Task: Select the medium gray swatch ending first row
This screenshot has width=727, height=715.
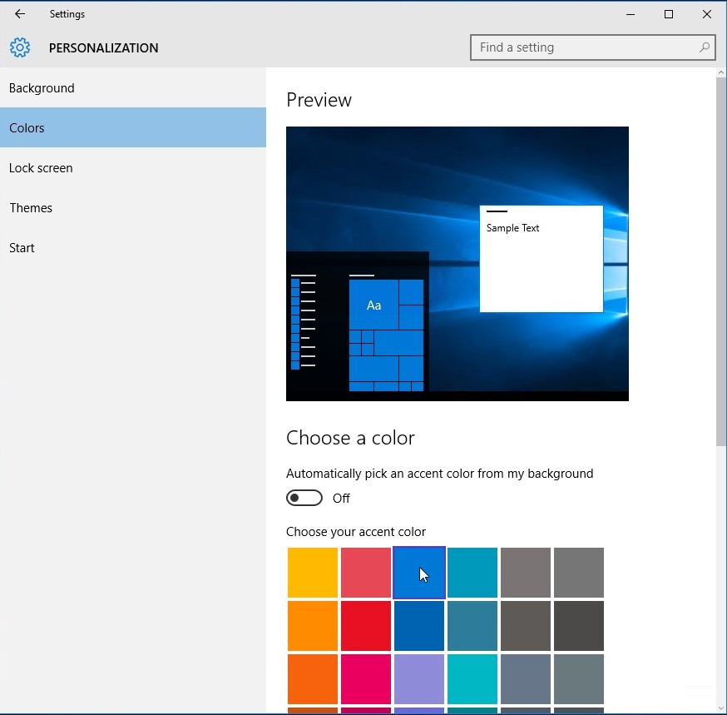Action: tap(579, 573)
